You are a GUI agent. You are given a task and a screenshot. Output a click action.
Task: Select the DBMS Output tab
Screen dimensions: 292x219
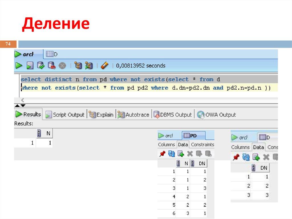(173, 114)
